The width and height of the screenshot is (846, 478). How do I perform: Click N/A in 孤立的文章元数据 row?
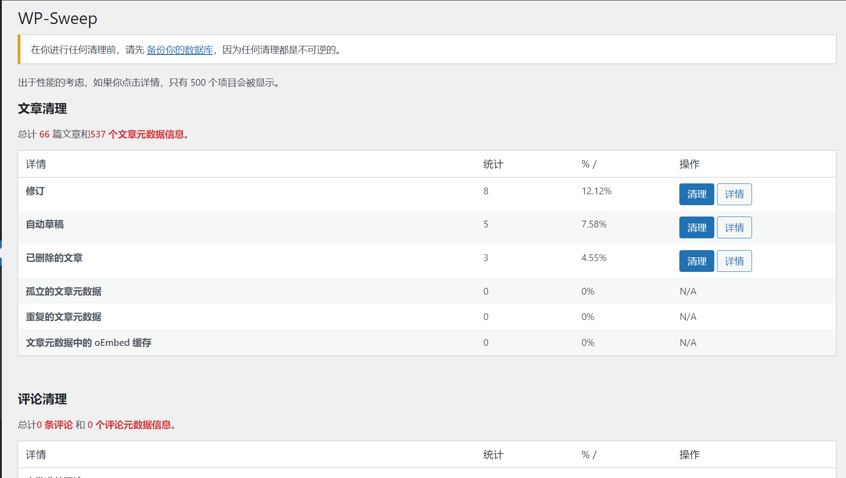click(x=688, y=291)
